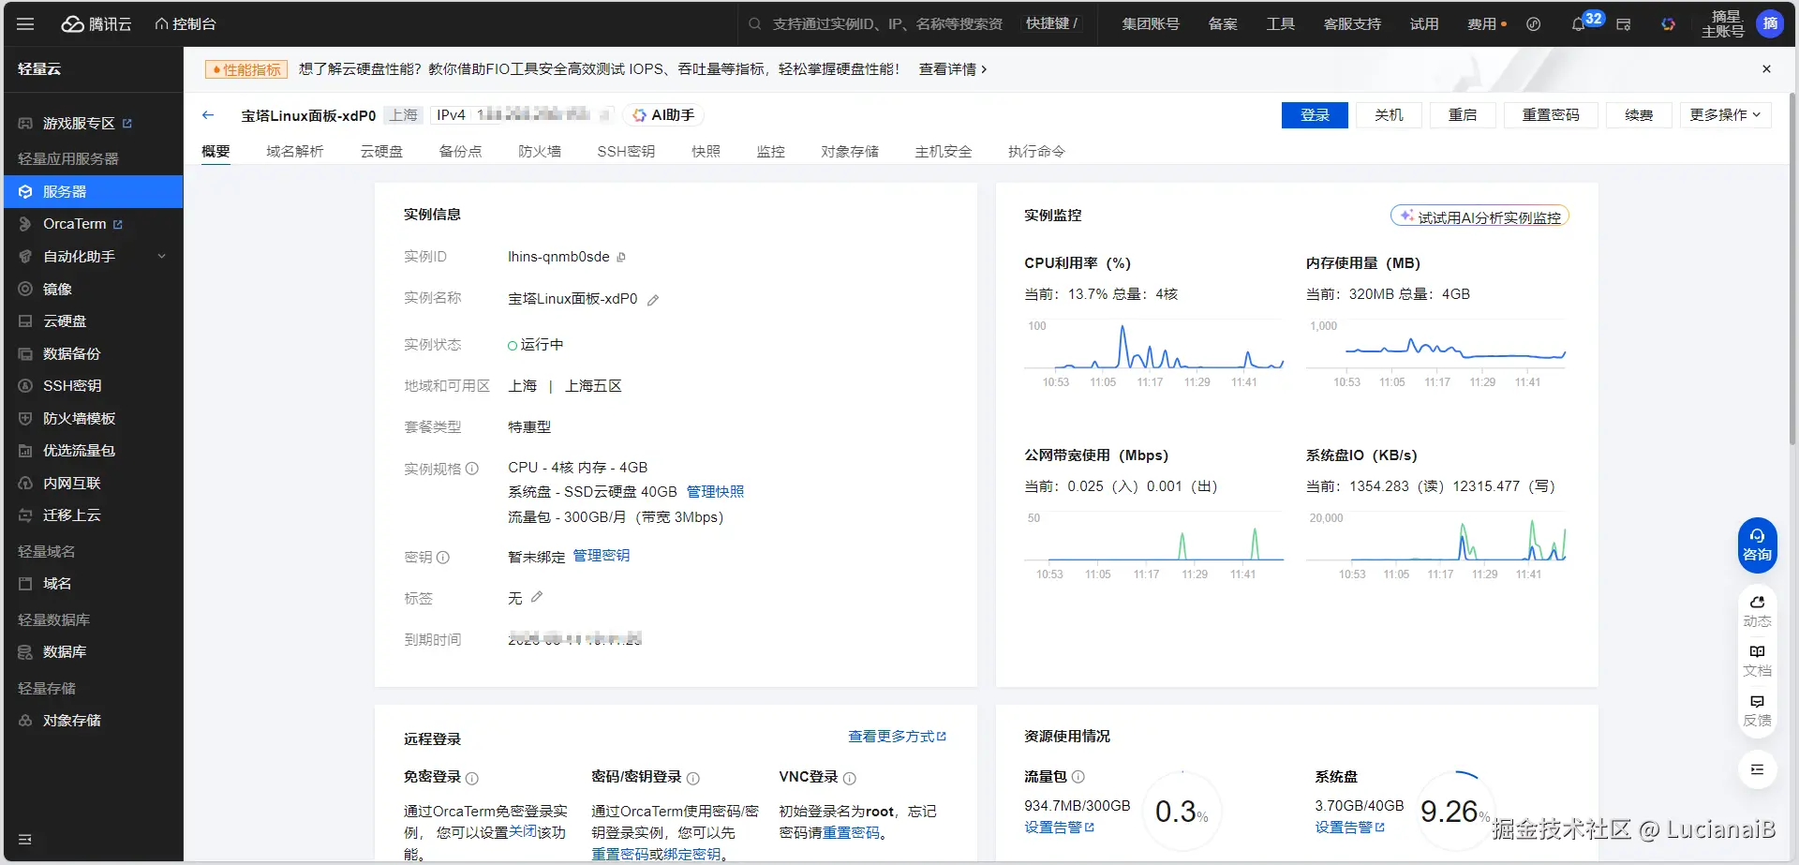Collapse the sidebar with the bottom icon
The width and height of the screenshot is (1799, 865).
pyautogui.click(x=25, y=840)
